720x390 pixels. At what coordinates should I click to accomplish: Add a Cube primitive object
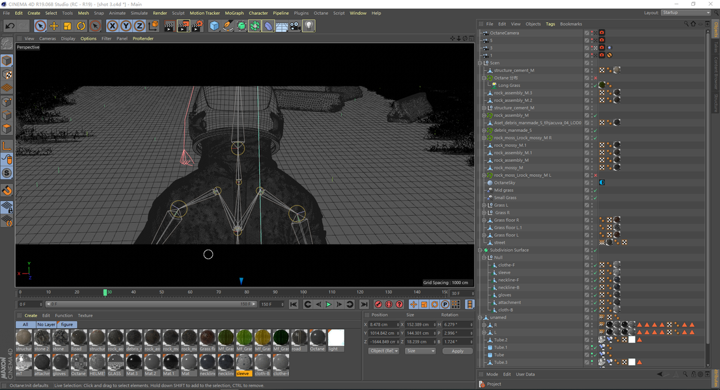coord(214,26)
